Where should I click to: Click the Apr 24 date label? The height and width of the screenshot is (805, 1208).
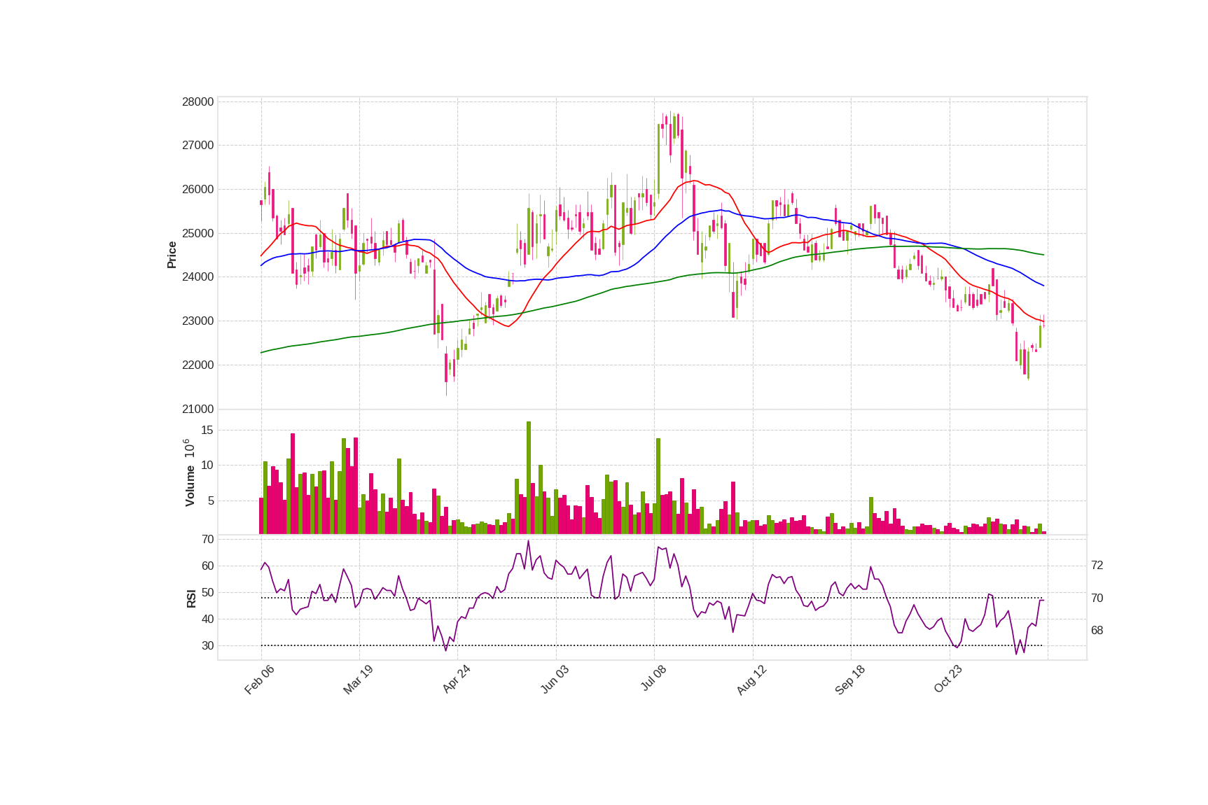pyautogui.click(x=456, y=679)
